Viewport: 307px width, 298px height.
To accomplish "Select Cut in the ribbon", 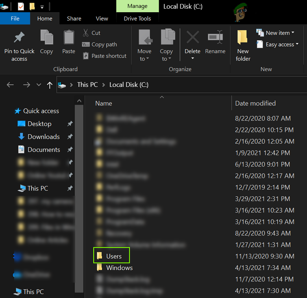I will tap(91, 33).
